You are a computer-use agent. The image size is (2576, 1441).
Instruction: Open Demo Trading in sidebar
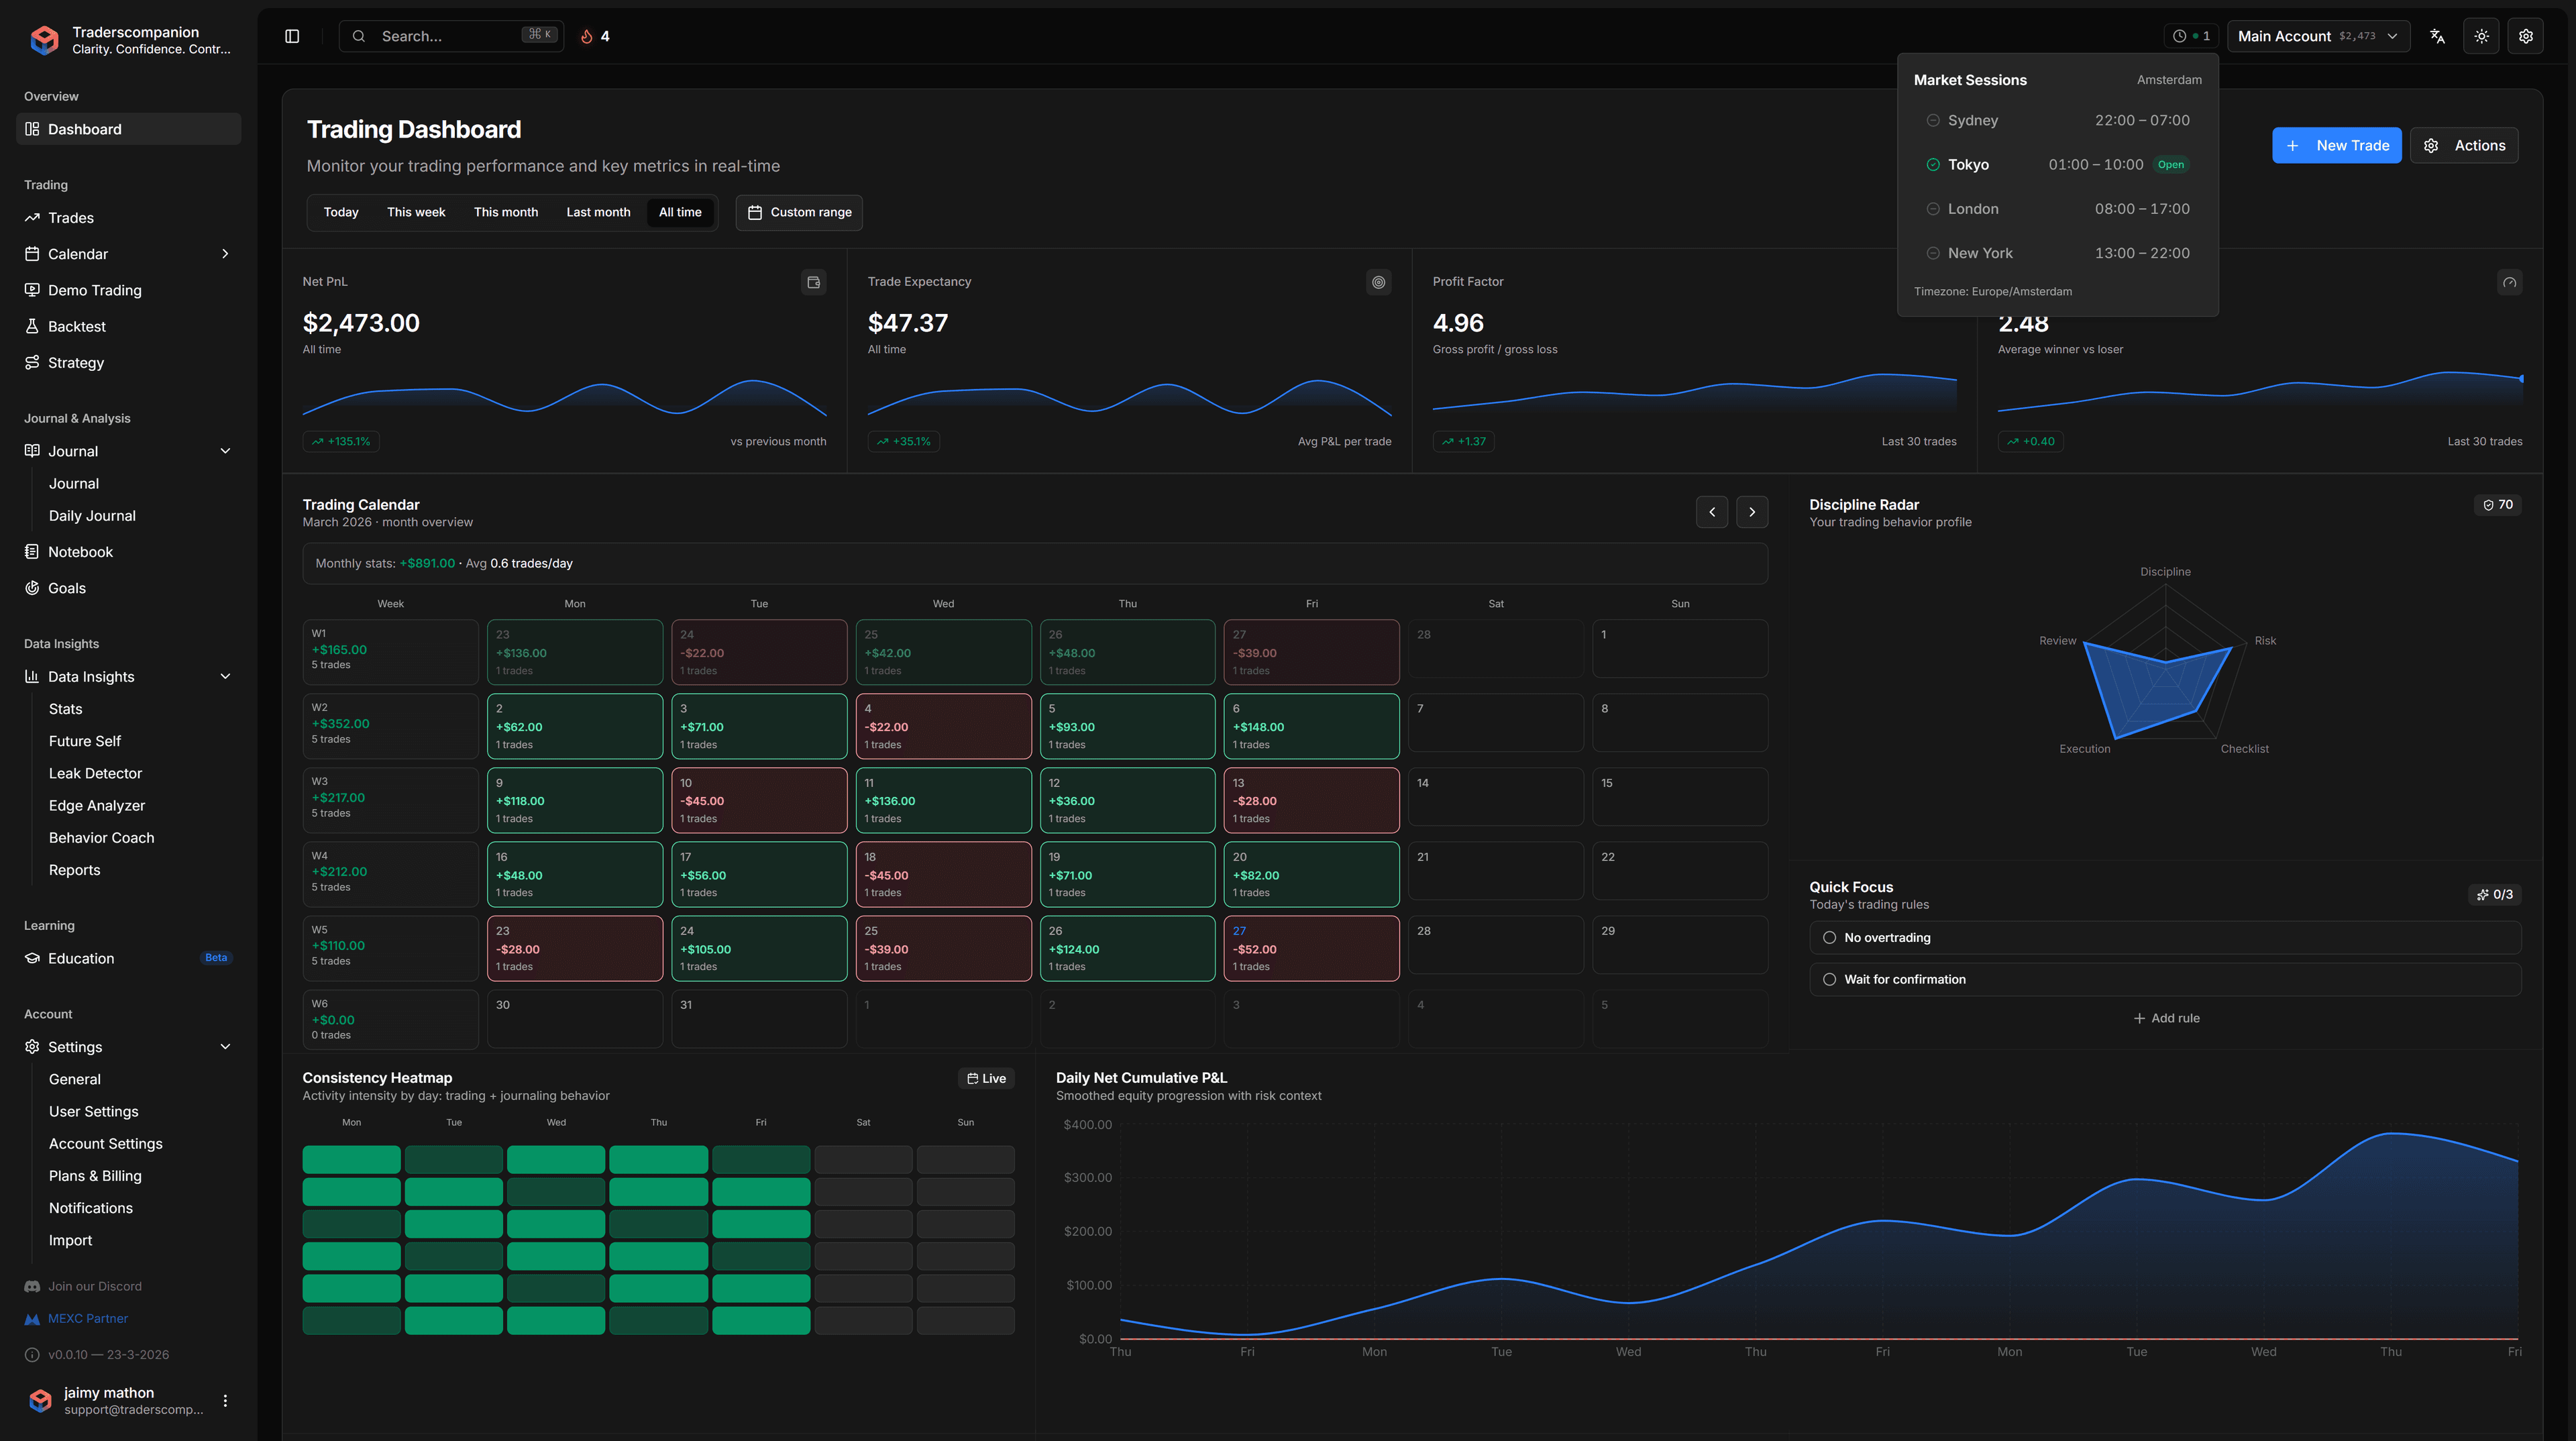[x=128, y=290]
